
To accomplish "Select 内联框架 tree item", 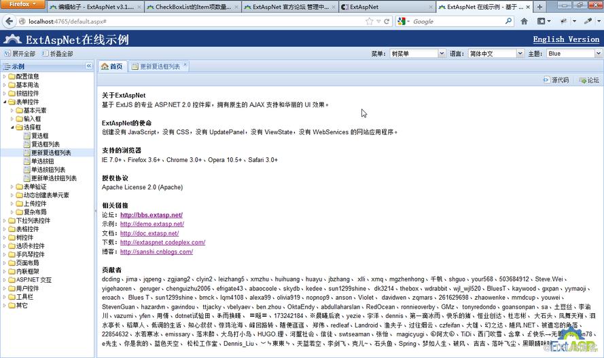I will click(x=27, y=271).
